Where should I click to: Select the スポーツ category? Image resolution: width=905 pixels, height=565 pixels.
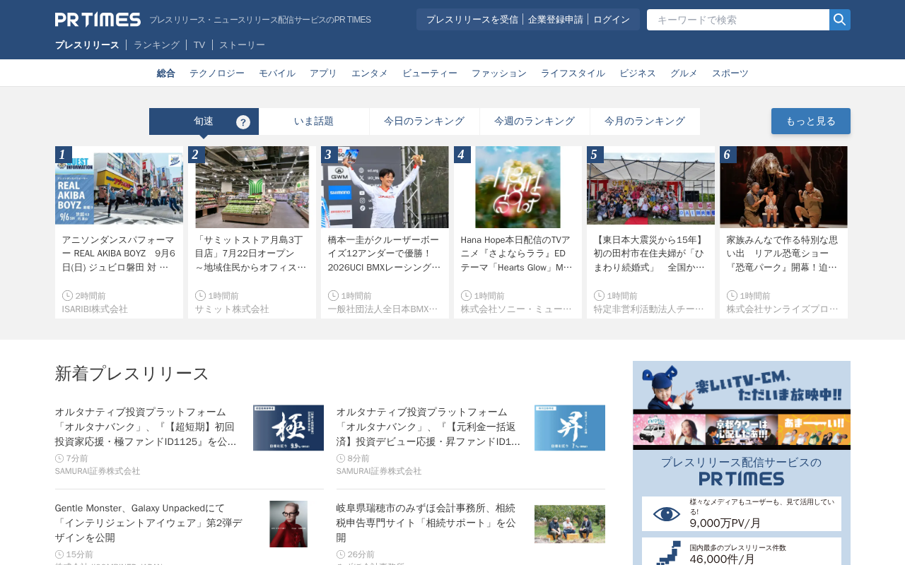coord(730,73)
